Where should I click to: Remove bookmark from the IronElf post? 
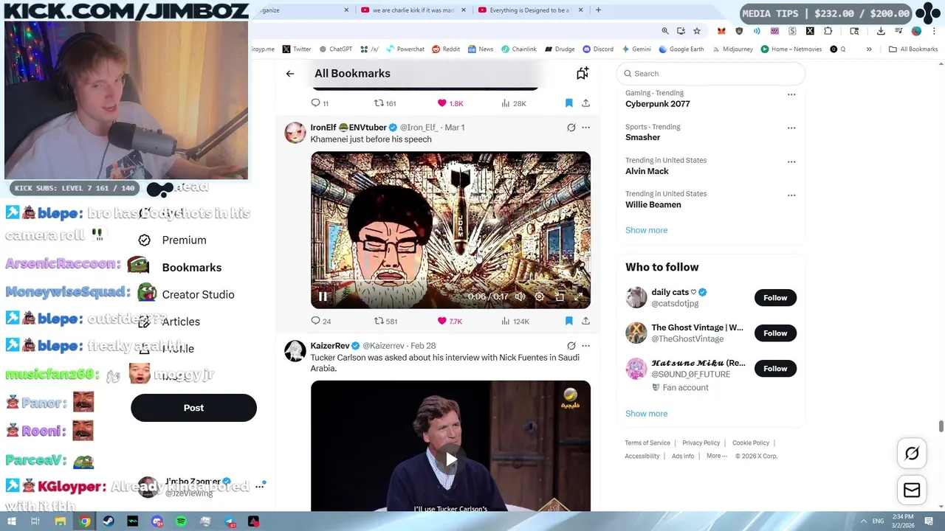point(568,321)
